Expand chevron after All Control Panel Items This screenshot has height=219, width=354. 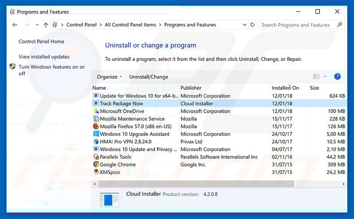(160, 25)
